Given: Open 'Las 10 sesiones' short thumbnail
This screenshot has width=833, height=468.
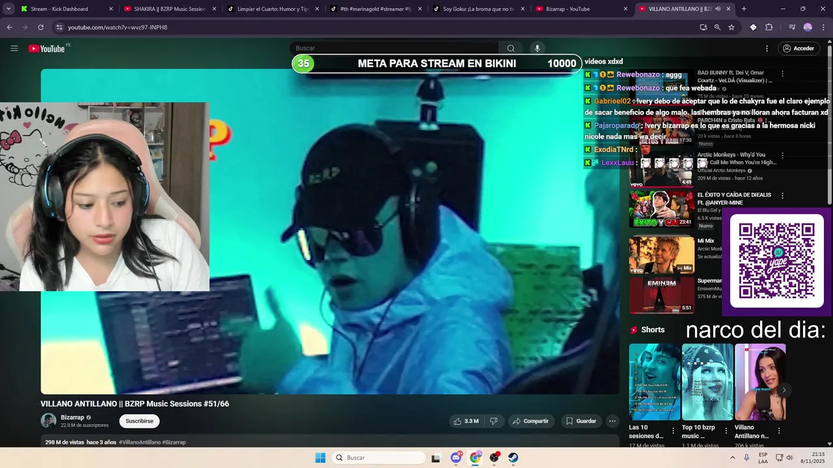Looking at the screenshot, I should click(x=655, y=382).
